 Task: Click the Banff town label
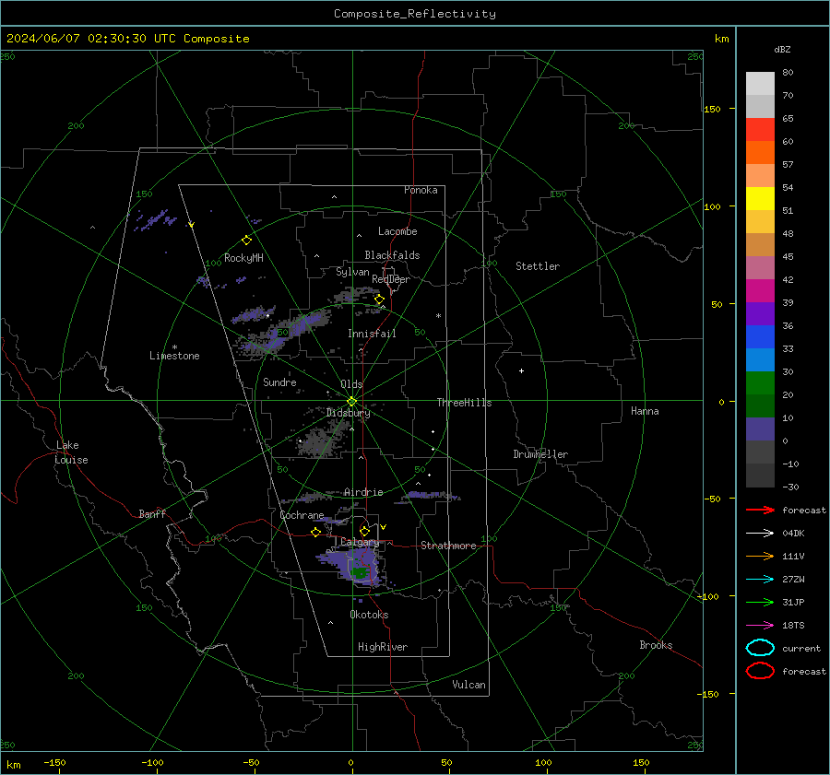(152, 513)
